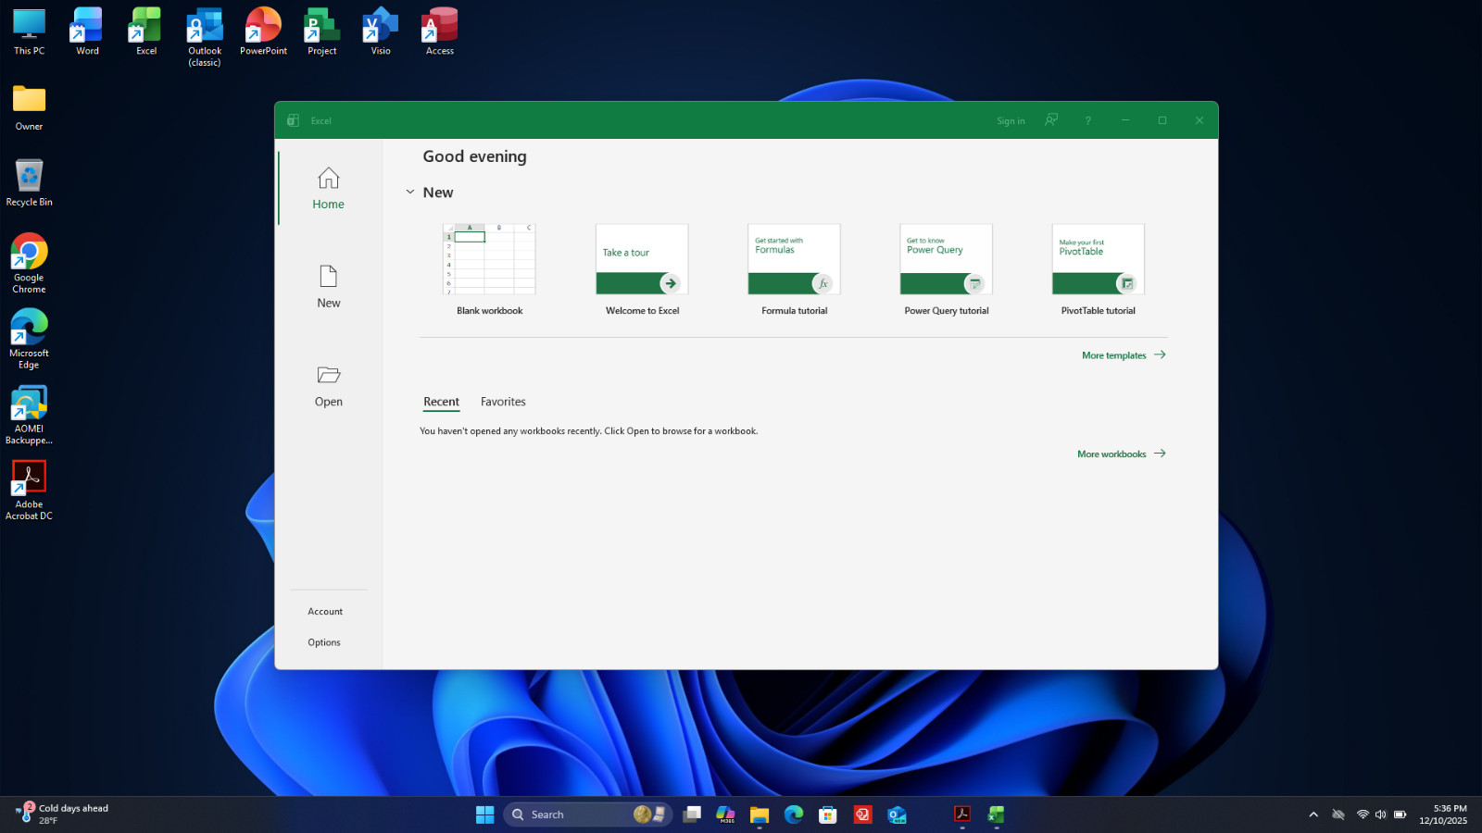Image resolution: width=1482 pixels, height=833 pixels.
Task: Open the clock and date flyout
Action: (x=1443, y=814)
